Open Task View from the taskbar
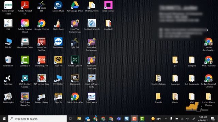The image size is (218, 122). [x=71, y=119]
